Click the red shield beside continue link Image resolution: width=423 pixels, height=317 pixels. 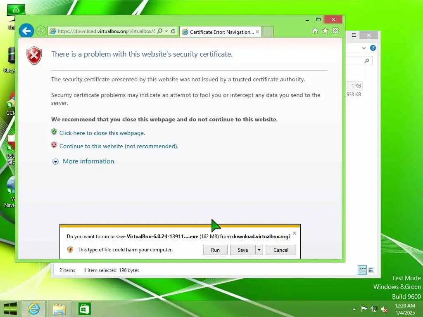pyautogui.click(x=54, y=145)
